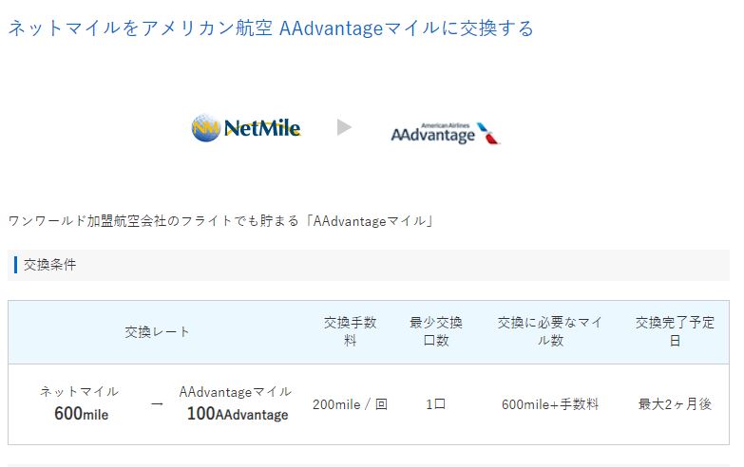This screenshot has height=467, width=744.
Task: Click the page heading about AAdvantage mile exchange
Action: (271, 28)
